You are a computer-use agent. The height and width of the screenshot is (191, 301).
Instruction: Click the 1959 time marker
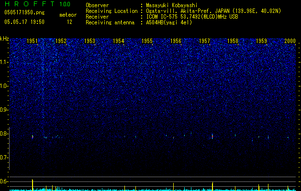[x=261, y=41]
